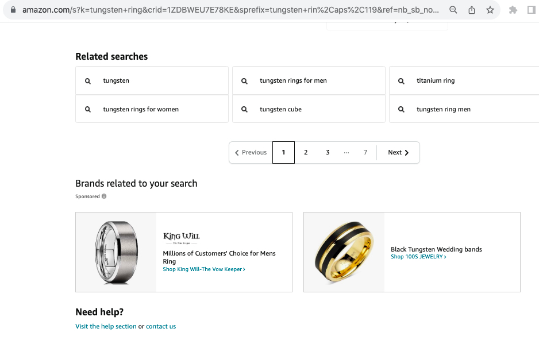Image resolution: width=539 pixels, height=340 pixels.
Task: Open 'Shop 100S JEWELRY' link
Action: (x=418, y=257)
